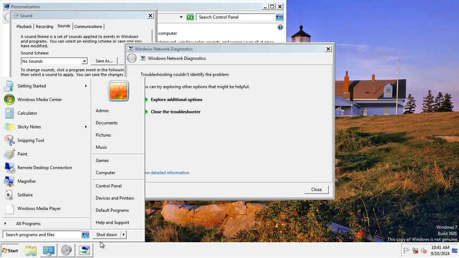The height and width of the screenshot is (258, 459).
Task: Select the Sounds tab
Action: pos(64,26)
